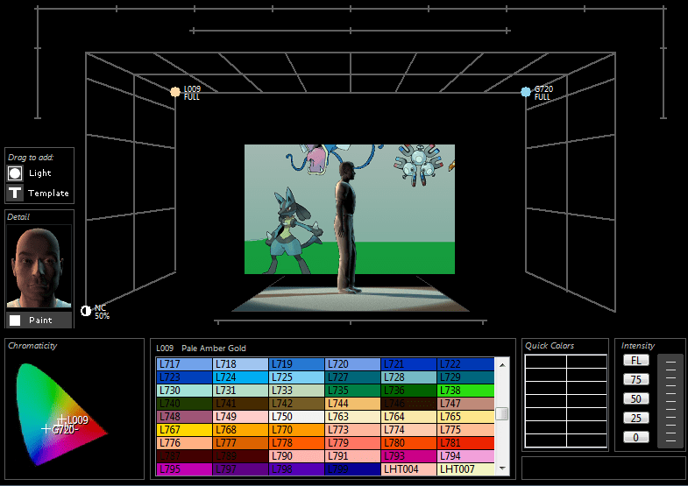Viewport: 688px width, 486px height.
Task: Select the Template drag-to-add icon
Action: point(15,193)
